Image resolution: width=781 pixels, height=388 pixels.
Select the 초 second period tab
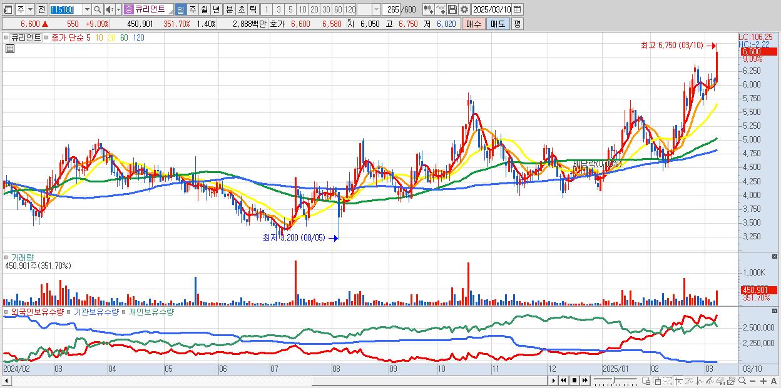point(241,9)
